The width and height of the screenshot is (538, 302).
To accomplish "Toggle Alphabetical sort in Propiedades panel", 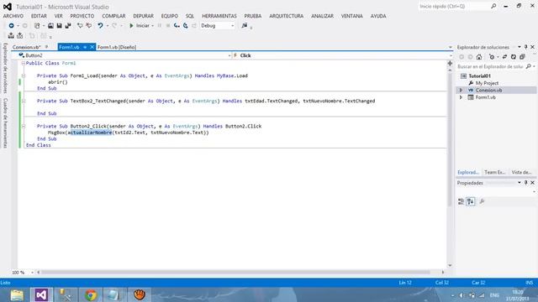I will (x=471, y=201).
